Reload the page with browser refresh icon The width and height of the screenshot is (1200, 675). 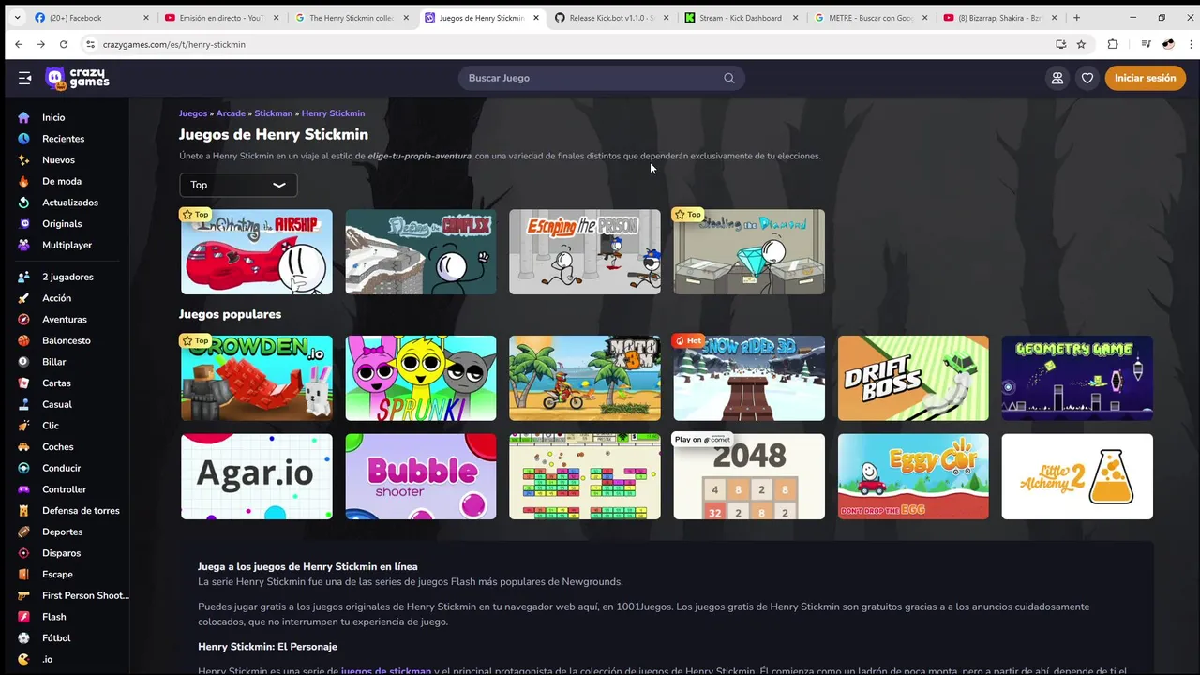point(64,44)
